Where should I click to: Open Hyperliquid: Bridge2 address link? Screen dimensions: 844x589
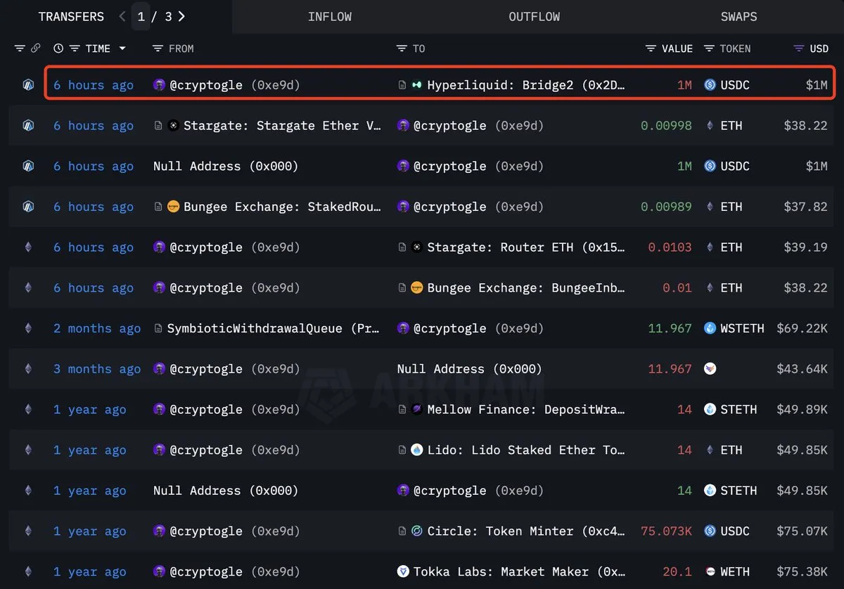(x=525, y=85)
